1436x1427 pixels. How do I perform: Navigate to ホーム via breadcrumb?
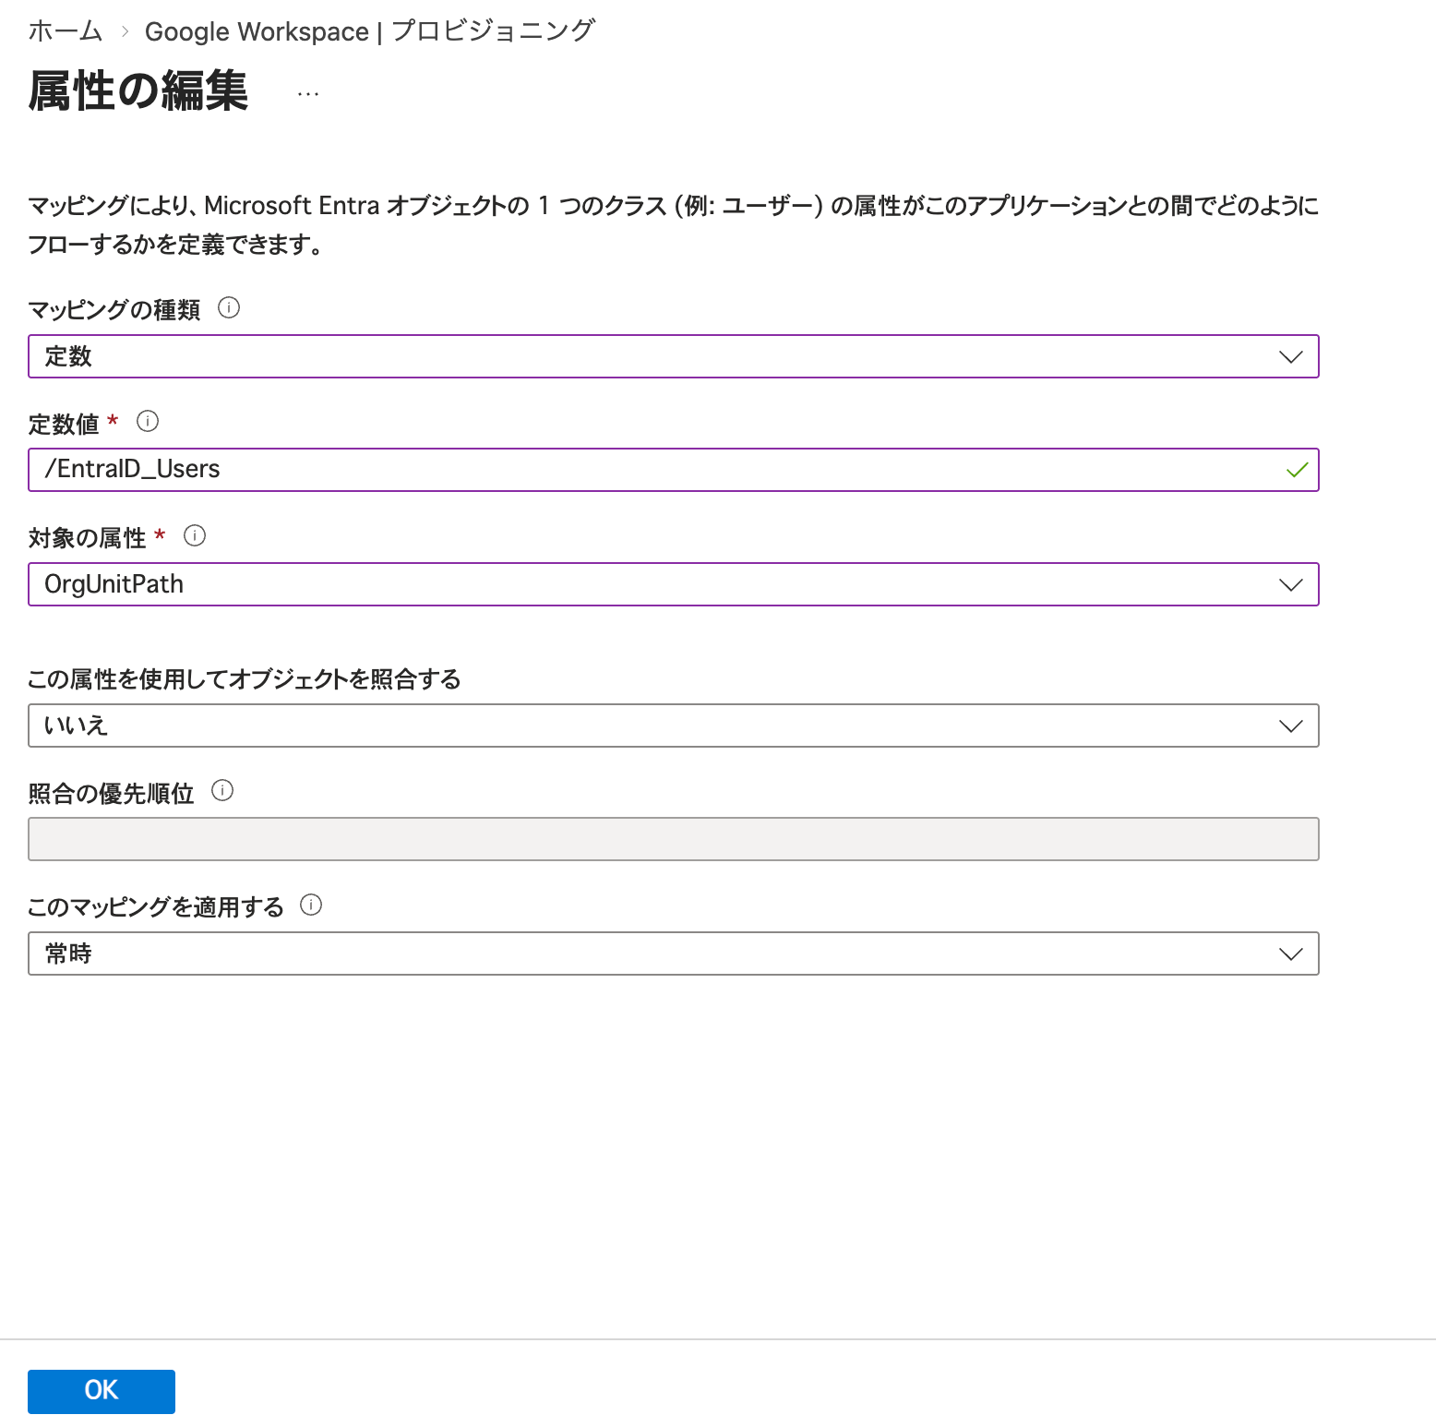64,30
